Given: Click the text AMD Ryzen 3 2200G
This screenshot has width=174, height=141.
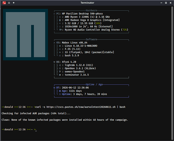Looking at the screenshot, I should [77, 17].
